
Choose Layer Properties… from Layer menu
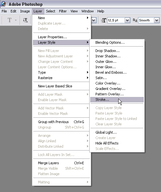pos(61,37)
